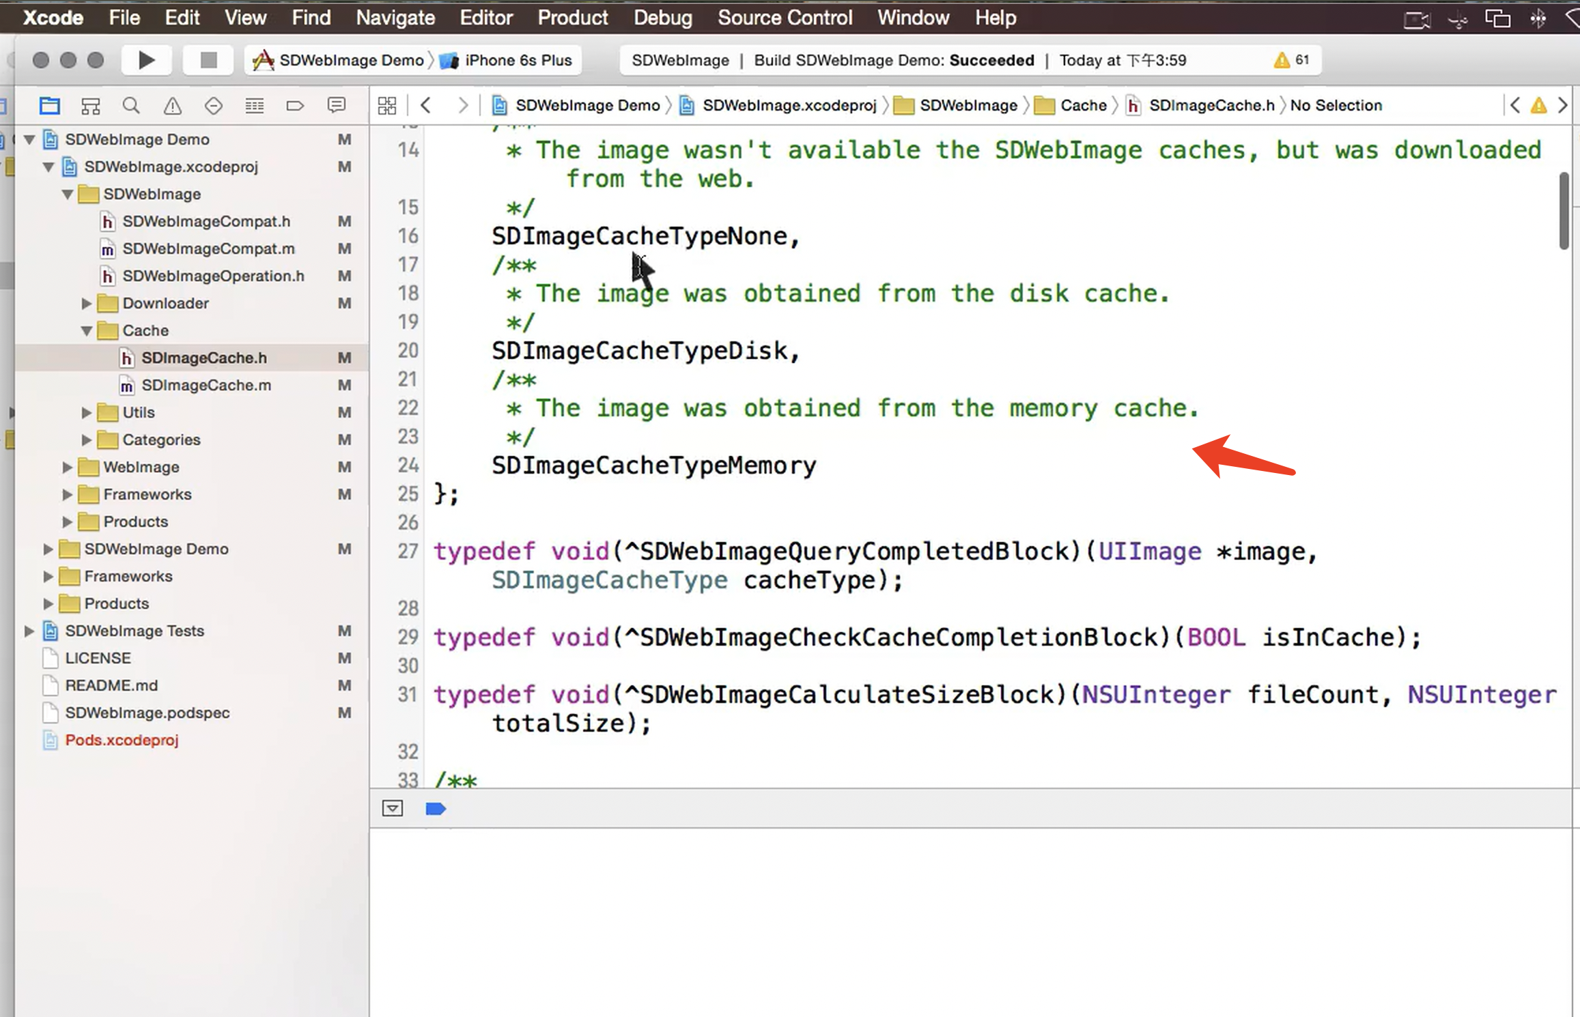
Task: Expand the Downloader folder
Action: (x=87, y=304)
